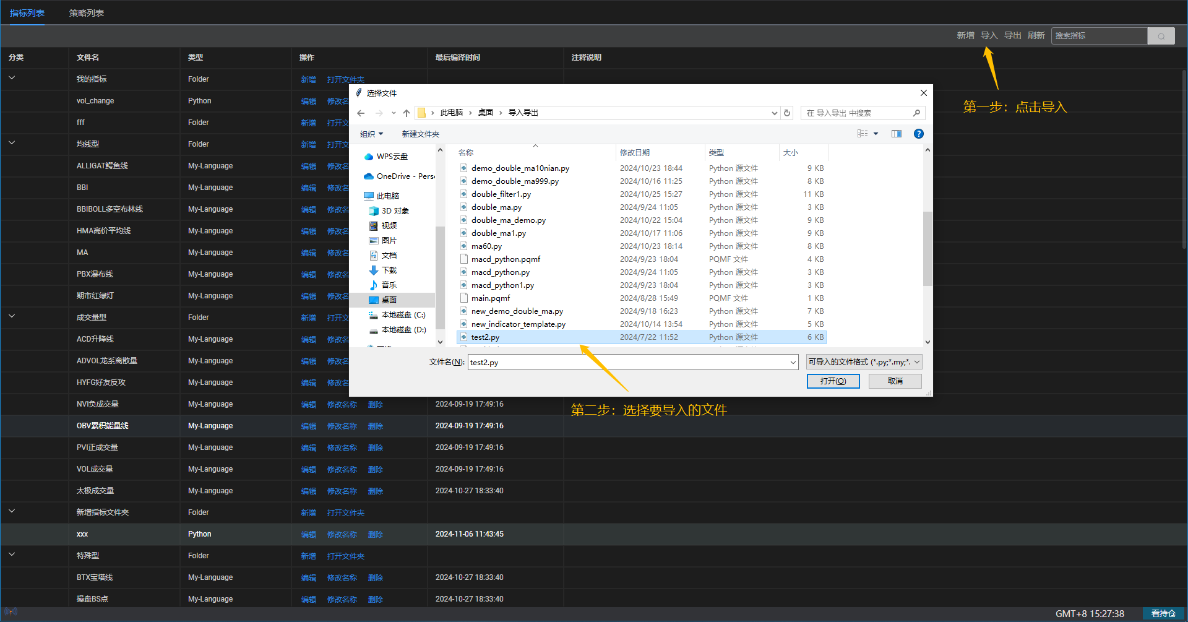1188x622 pixels.
Task: Expand the address bar path history dropdown
Action: (774, 113)
